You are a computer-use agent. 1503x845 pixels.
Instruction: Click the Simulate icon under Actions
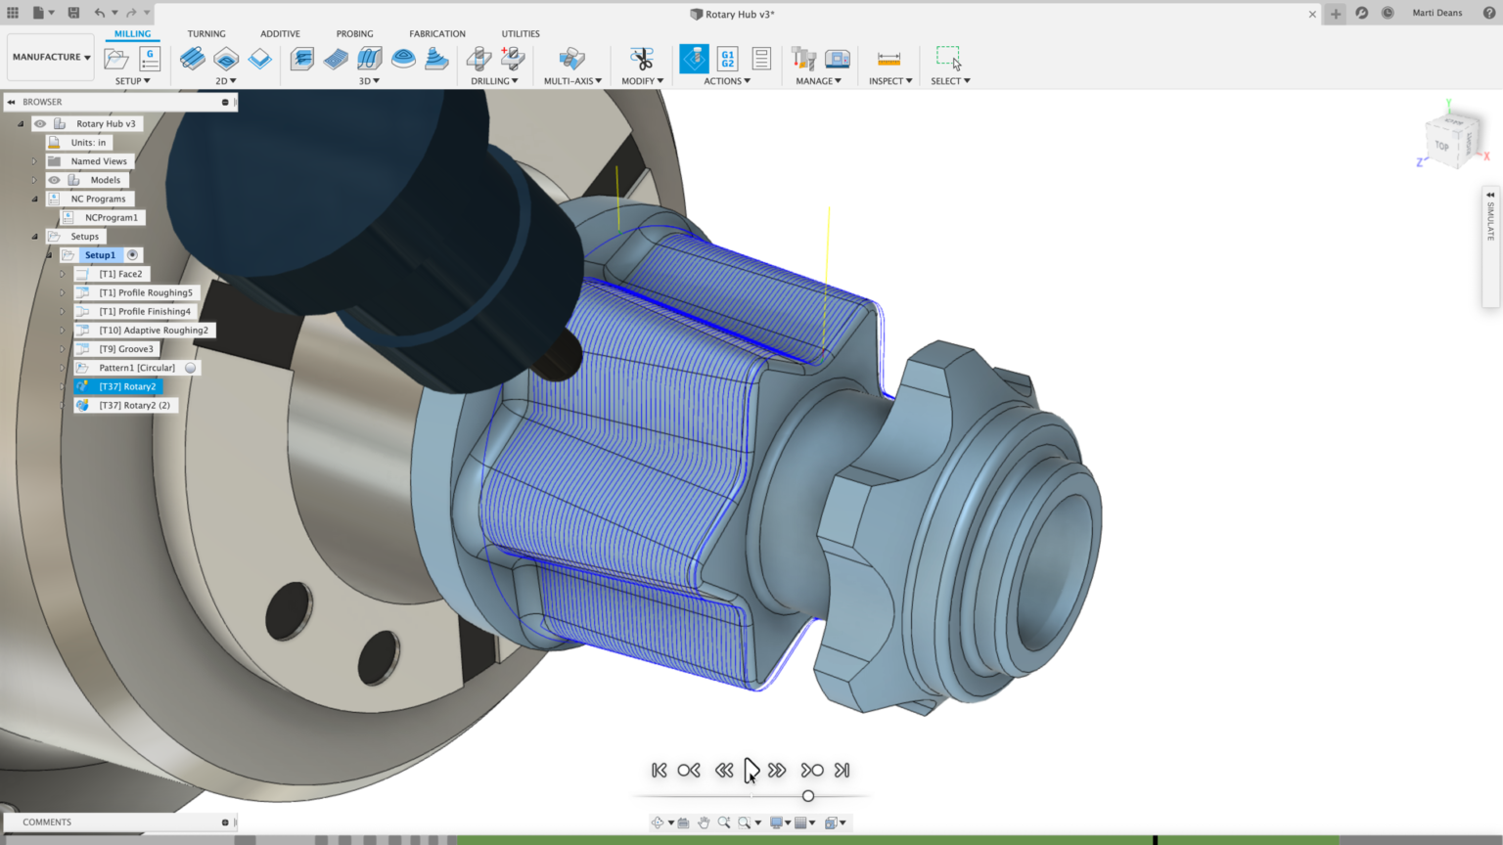click(x=694, y=59)
